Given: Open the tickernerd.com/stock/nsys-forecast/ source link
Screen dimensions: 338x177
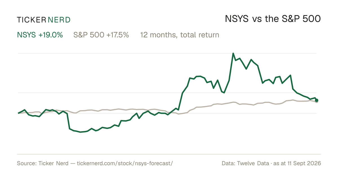Looking at the screenshot, I should coord(124,163).
